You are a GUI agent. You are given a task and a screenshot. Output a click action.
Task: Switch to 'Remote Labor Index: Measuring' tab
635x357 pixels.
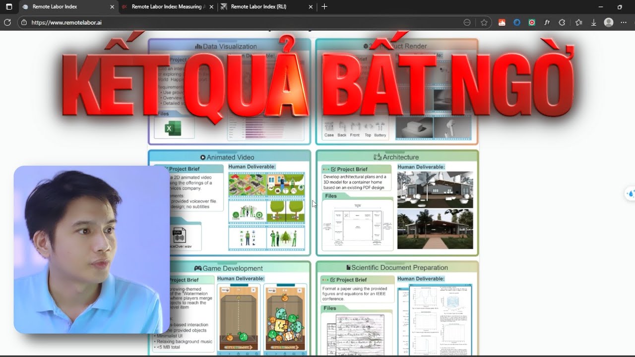tap(167, 7)
